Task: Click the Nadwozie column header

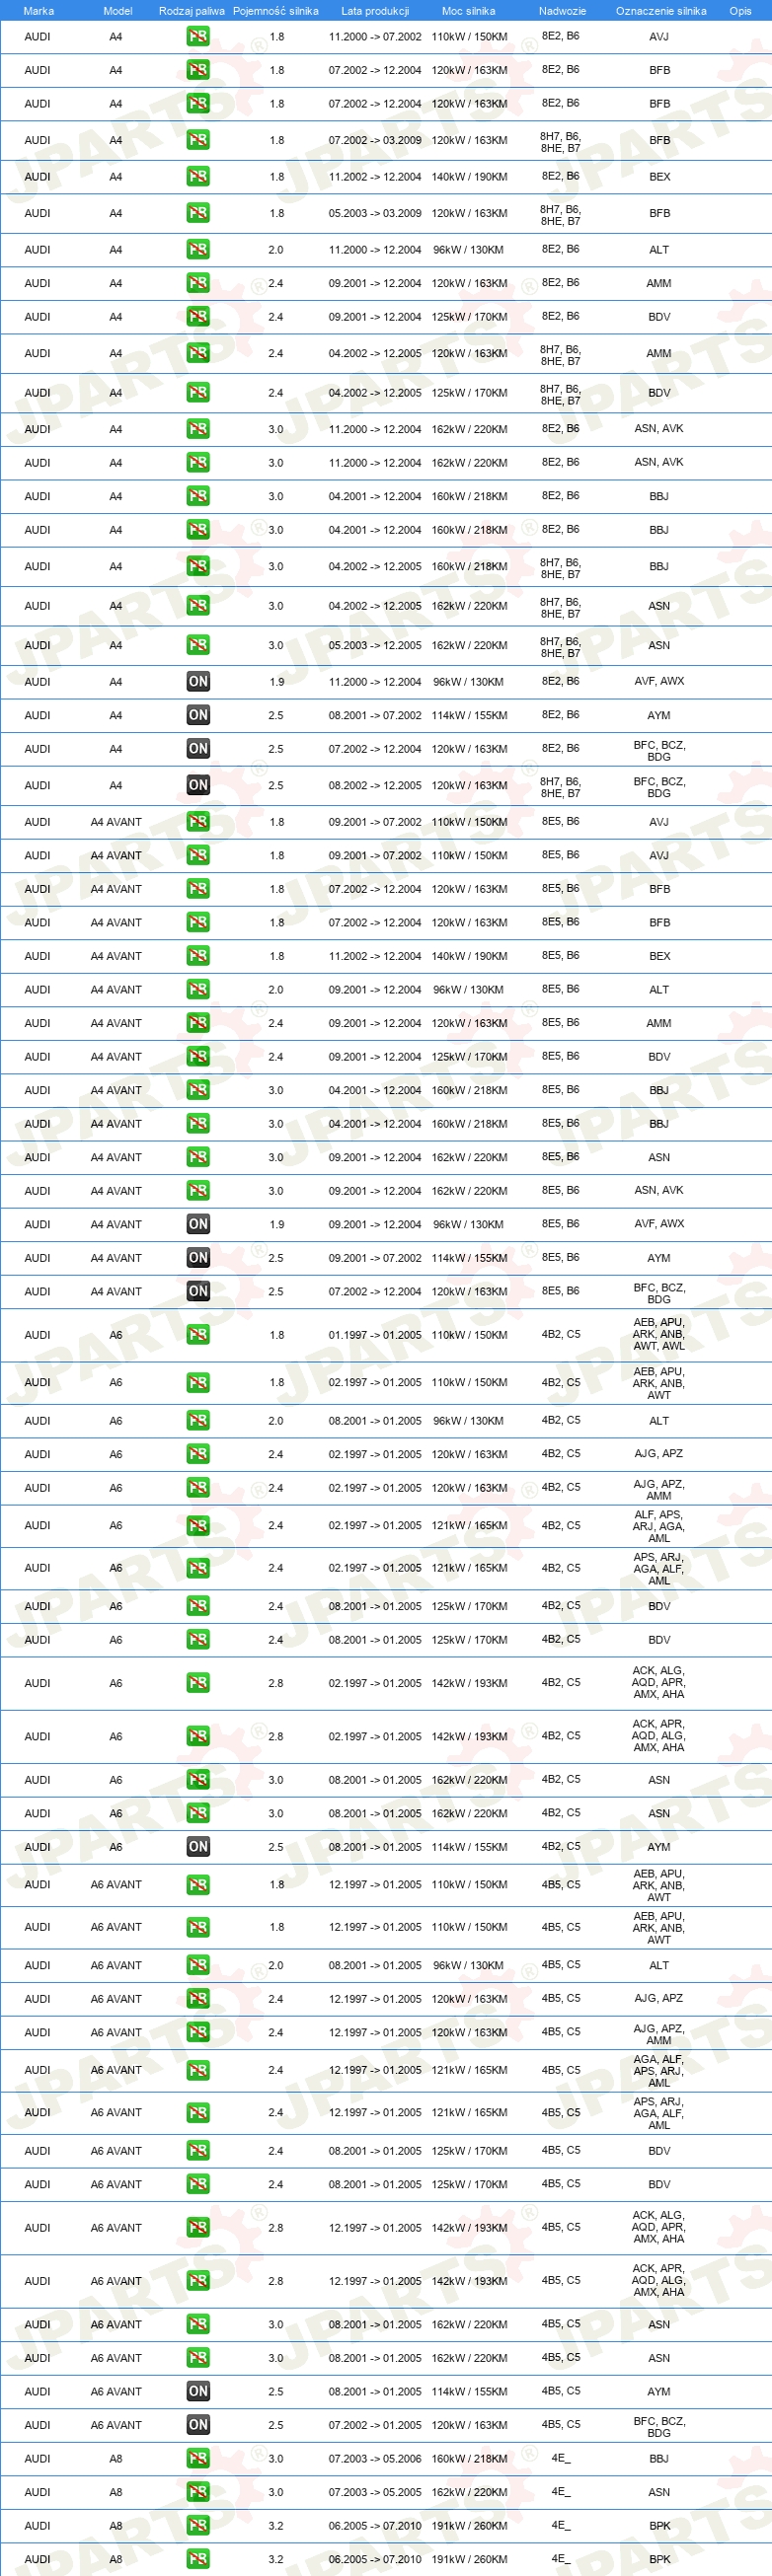Action: (x=562, y=11)
